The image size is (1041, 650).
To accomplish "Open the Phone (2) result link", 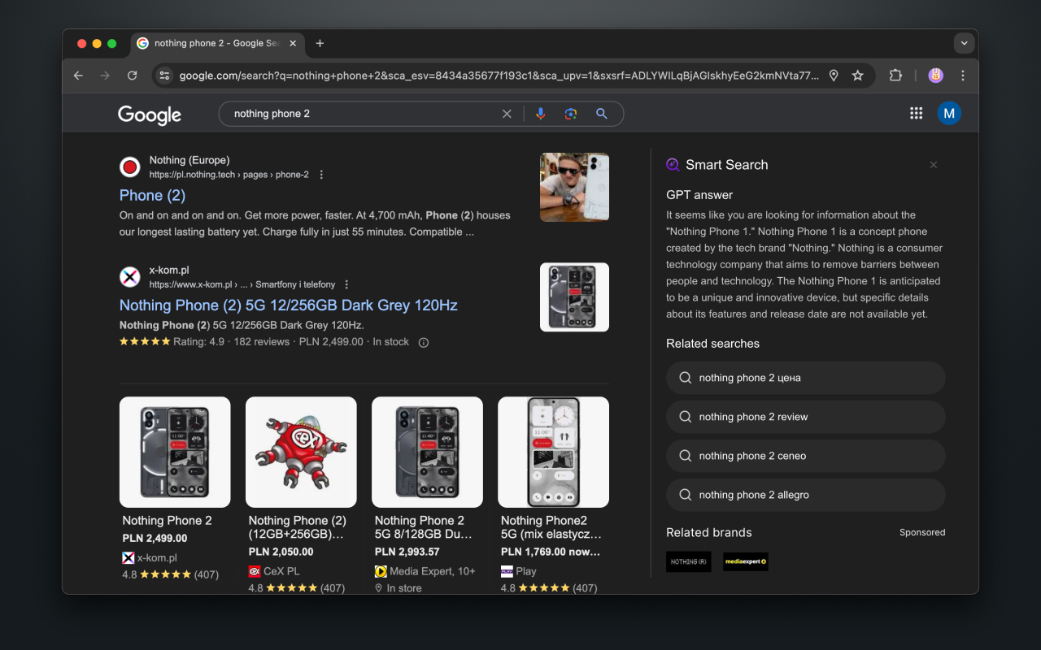I will pyautogui.click(x=152, y=195).
